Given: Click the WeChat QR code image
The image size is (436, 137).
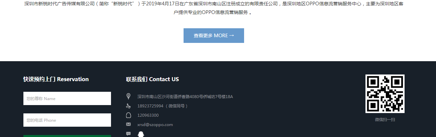Looking at the screenshot, I should click(x=385, y=94).
